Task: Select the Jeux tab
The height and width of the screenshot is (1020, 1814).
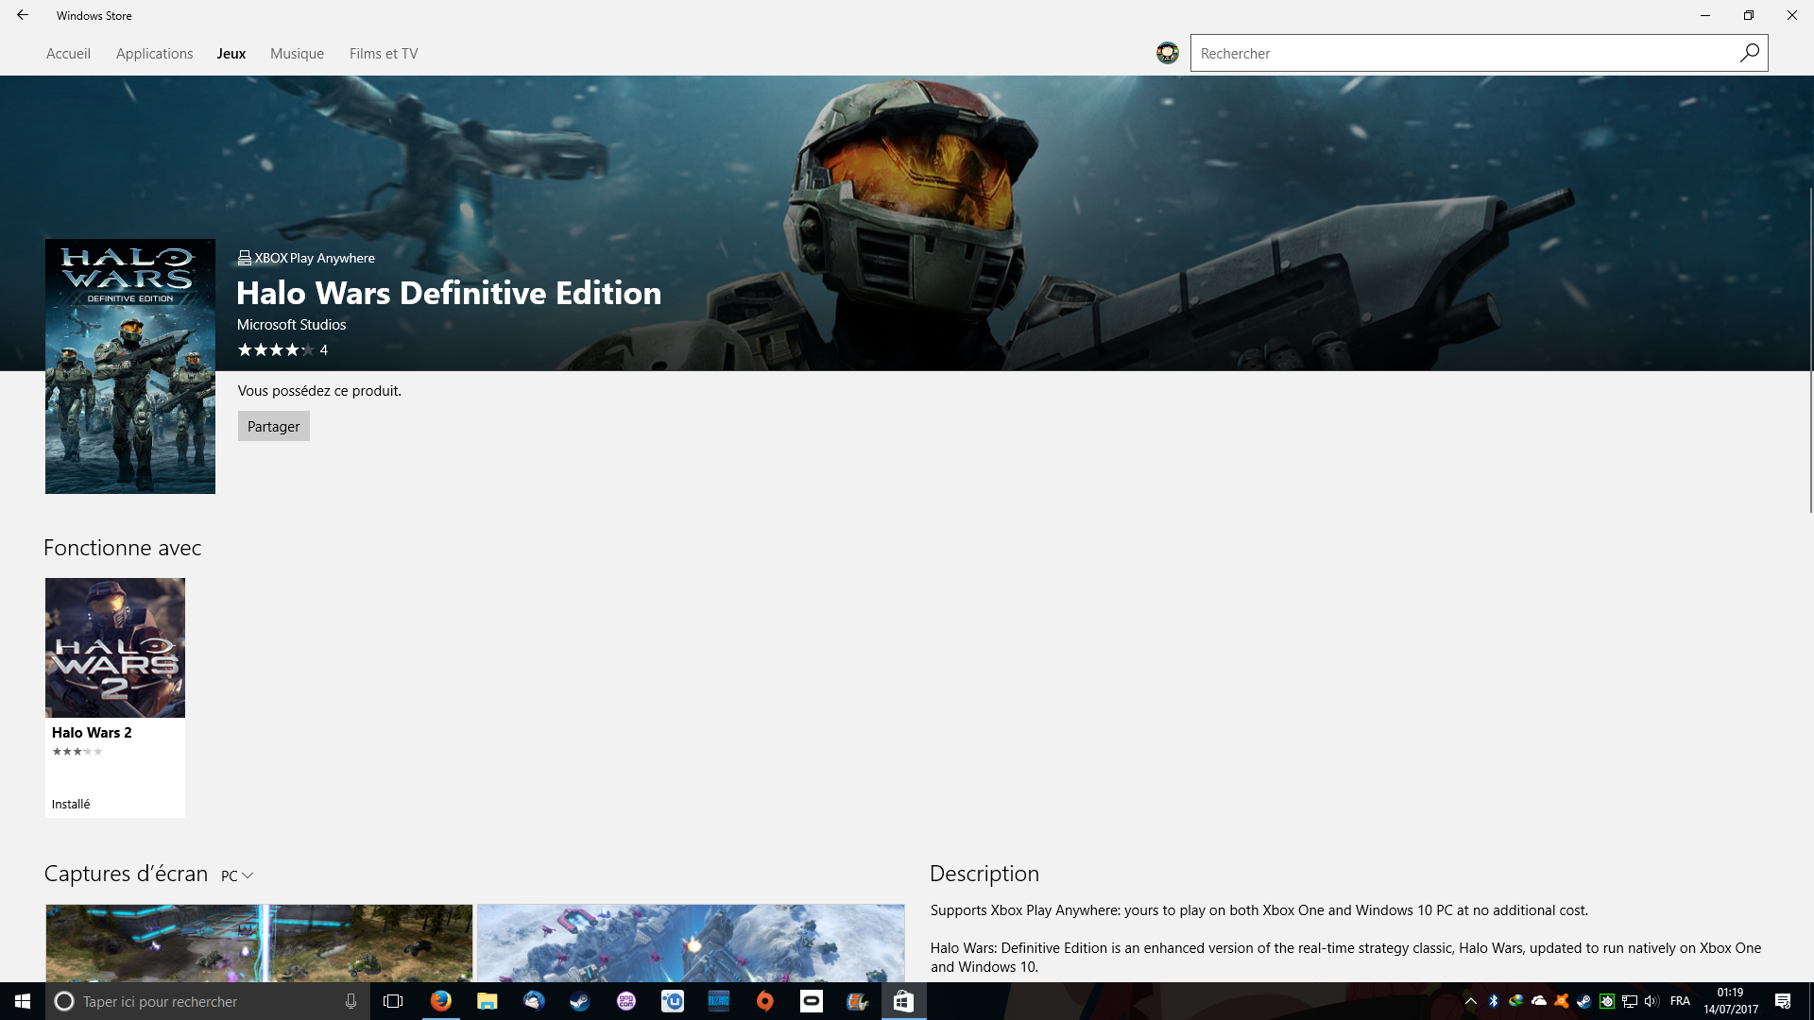Action: [231, 54]
